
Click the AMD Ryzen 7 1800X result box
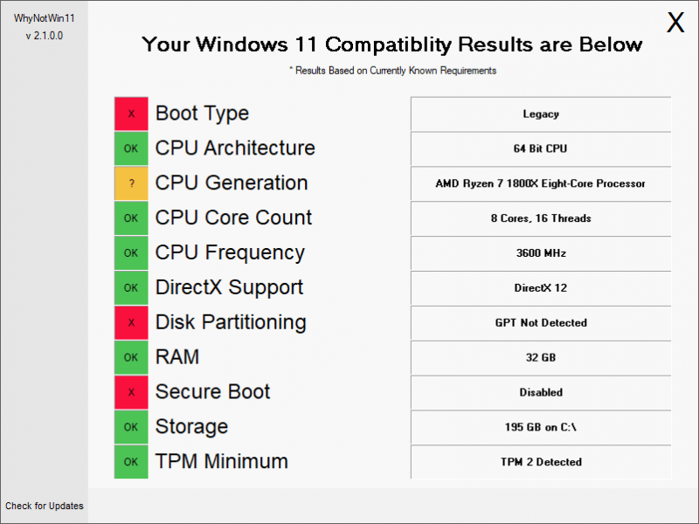pyautogui.click(x=541, y=183)
